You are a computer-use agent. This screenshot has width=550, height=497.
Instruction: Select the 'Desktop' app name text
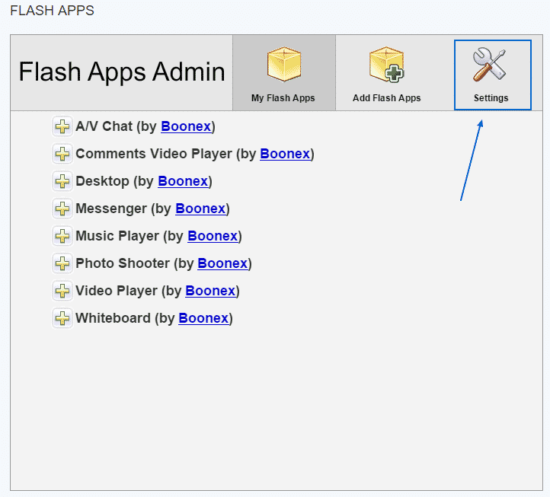[x=102, y=181]
